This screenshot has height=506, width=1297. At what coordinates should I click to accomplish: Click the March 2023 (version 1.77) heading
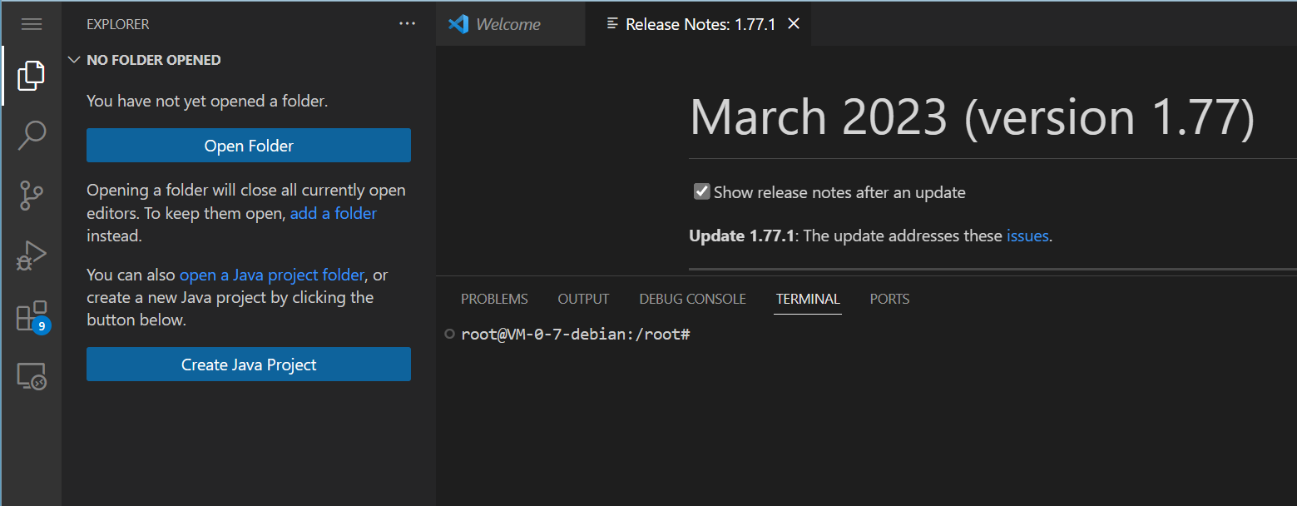(972, 118)
